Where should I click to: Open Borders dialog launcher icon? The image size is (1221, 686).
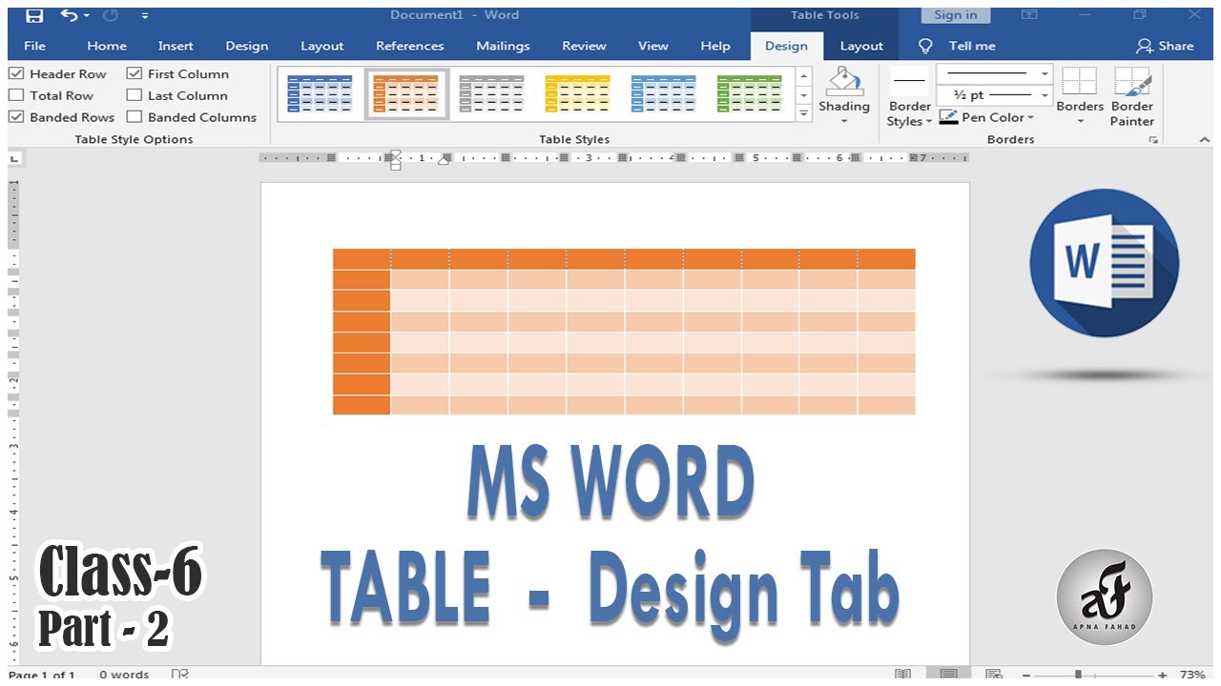1153,140
